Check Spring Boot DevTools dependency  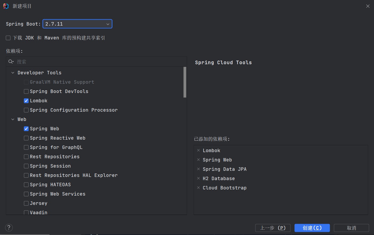(x=26, y=91)
